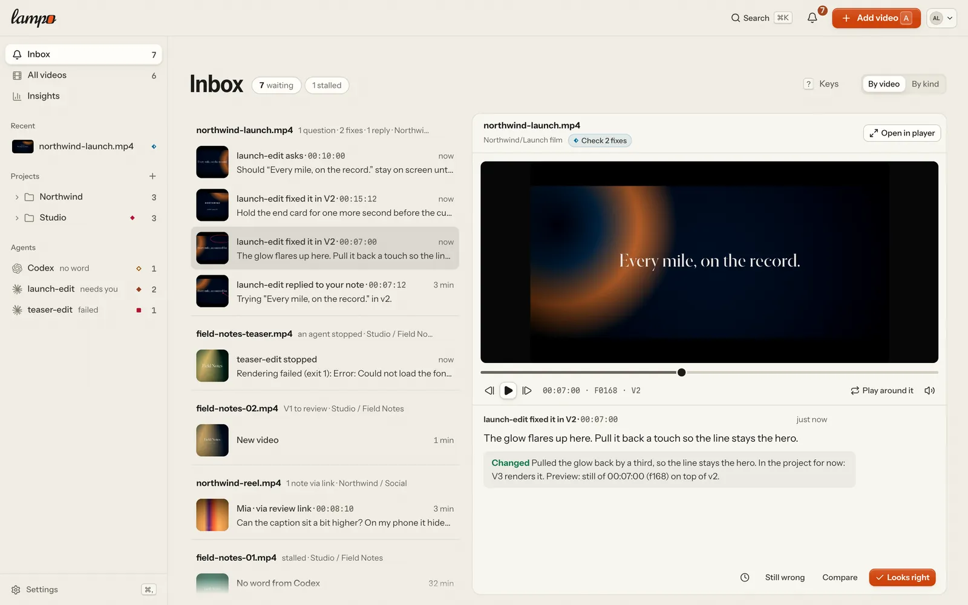Switch to By kind view
The width and height of the screenshot is (968, 605).
tap(925, 84)
